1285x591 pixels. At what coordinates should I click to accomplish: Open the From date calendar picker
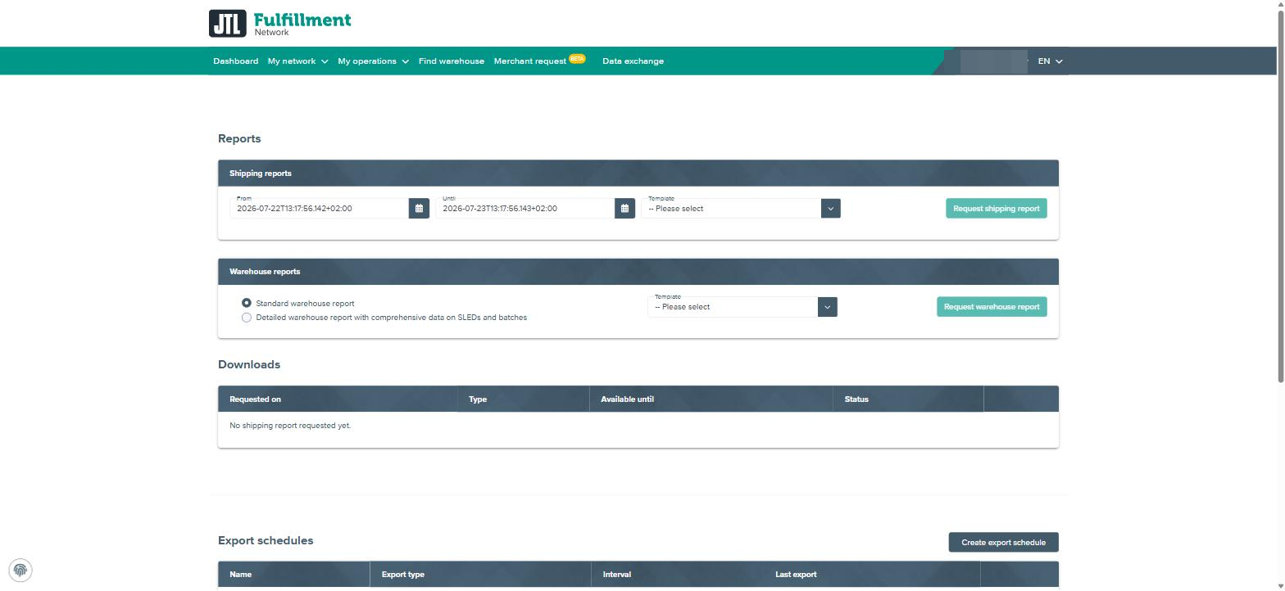click(x=419, y=209)
